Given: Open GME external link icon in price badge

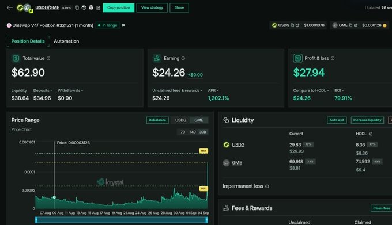Looking at the screenshot, I should [x=356, y=25].
